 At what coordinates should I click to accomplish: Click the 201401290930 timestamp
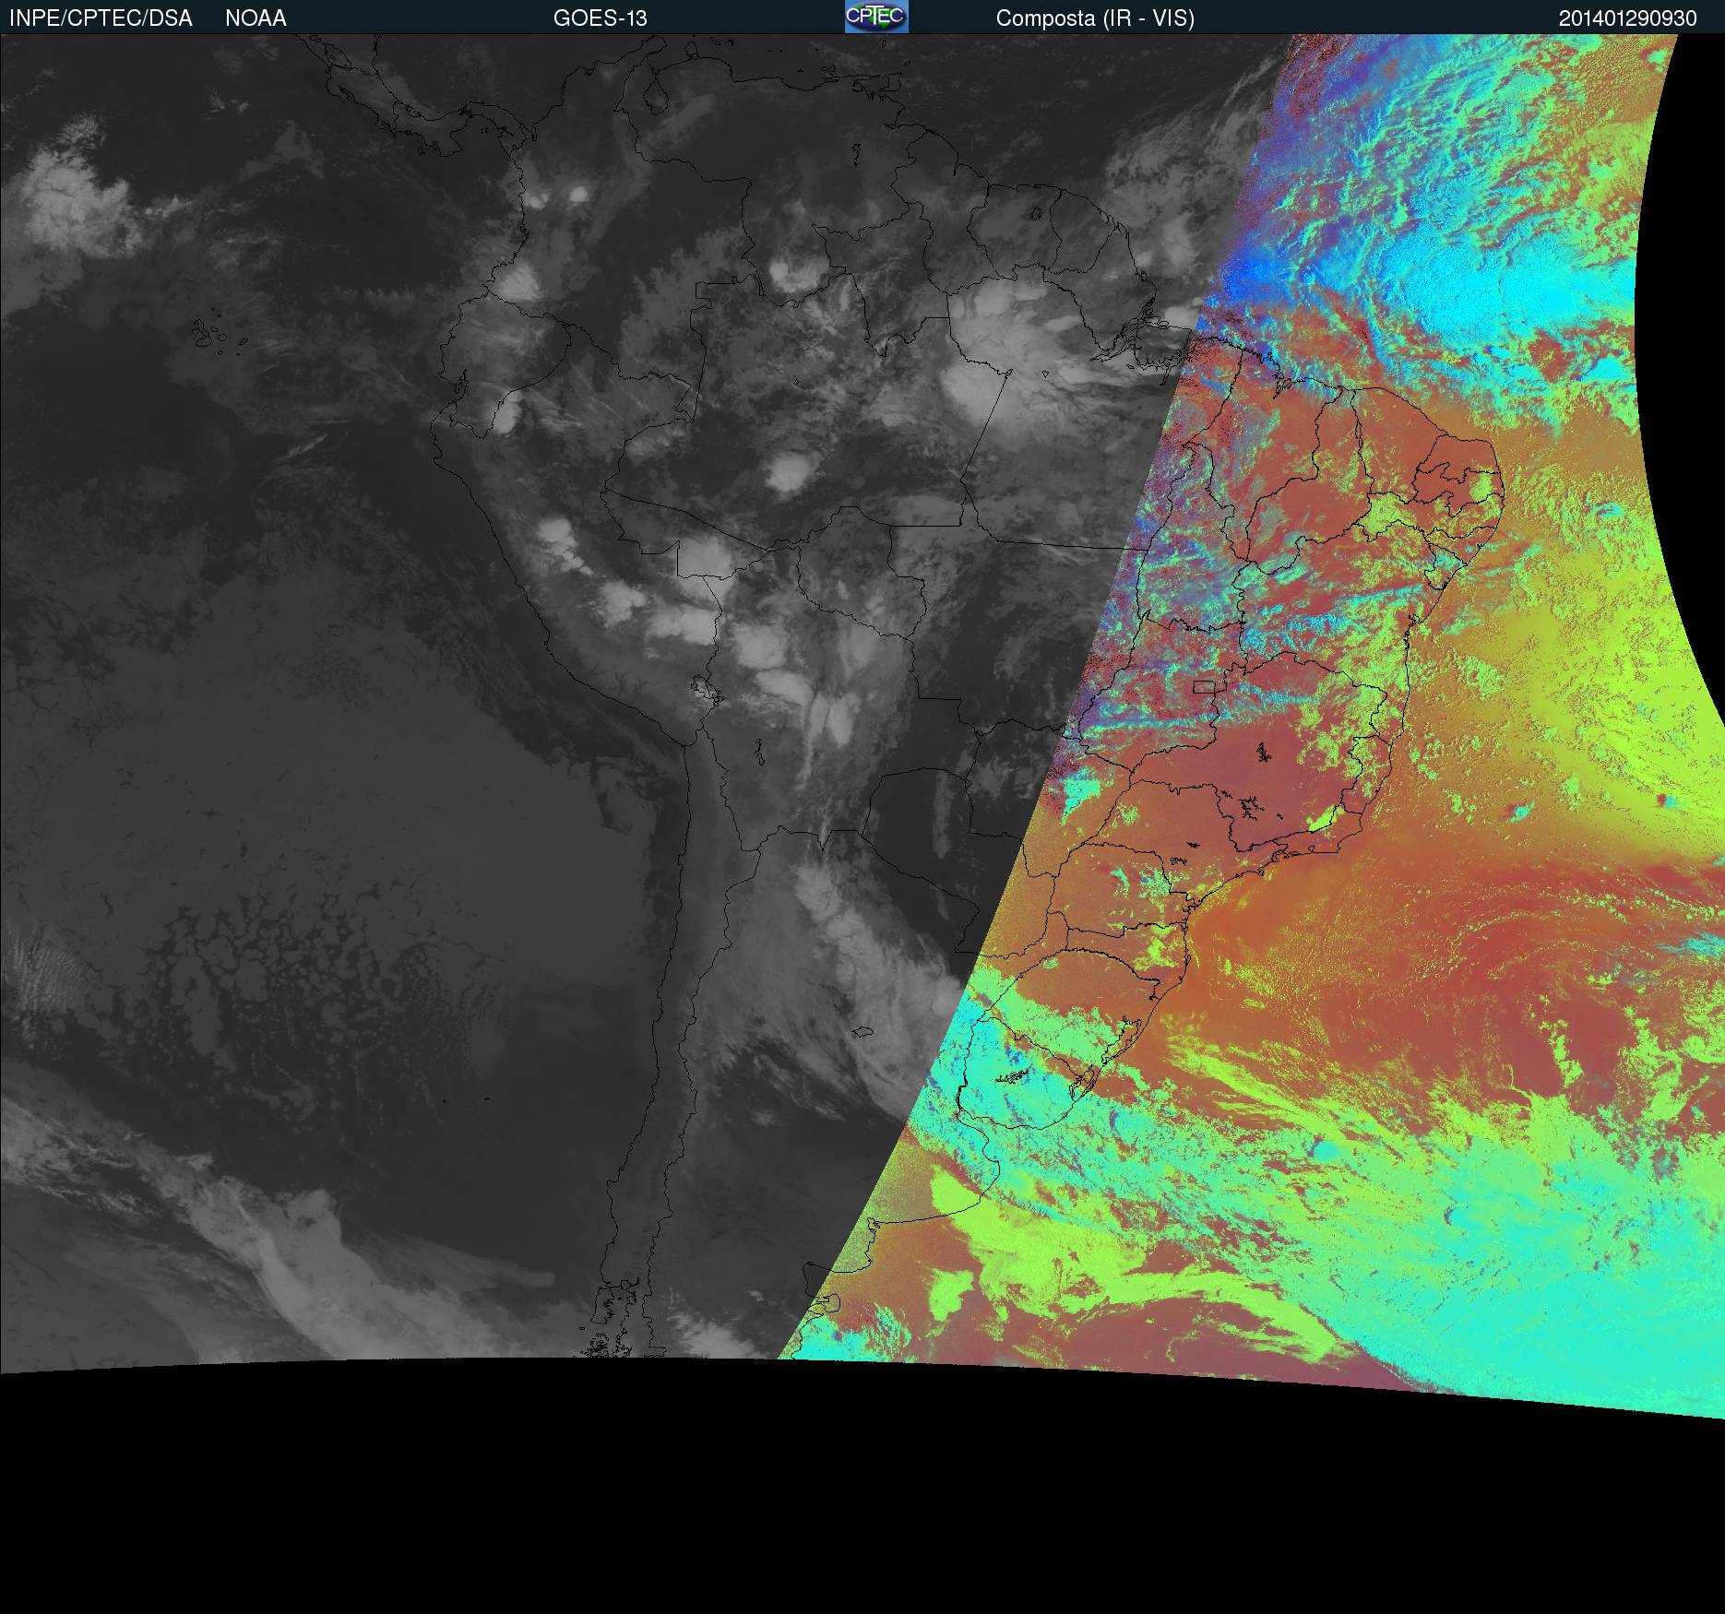coord(1628,18)
